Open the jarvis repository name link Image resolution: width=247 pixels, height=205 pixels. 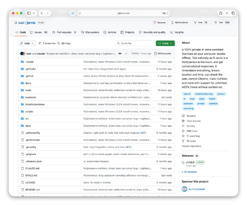tap(31, 23)
